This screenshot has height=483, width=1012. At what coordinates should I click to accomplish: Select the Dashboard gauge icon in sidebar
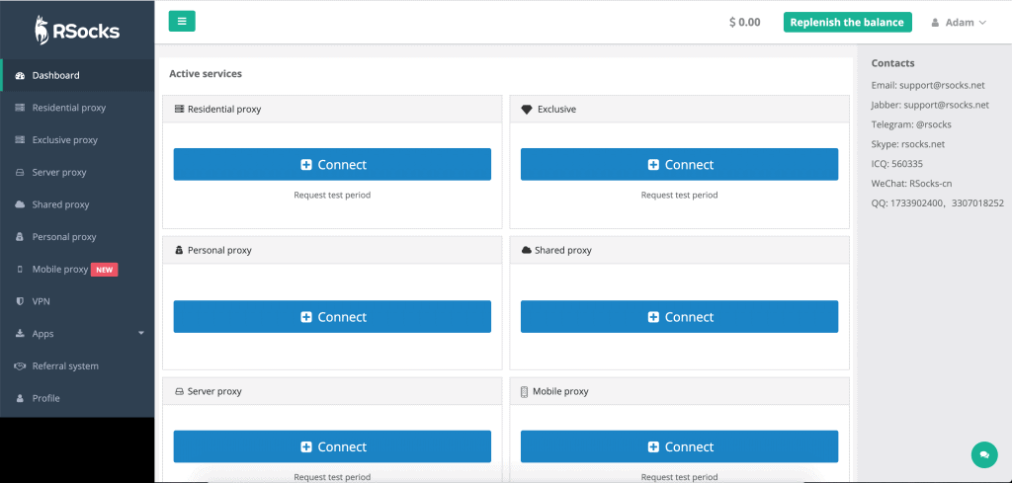(x=20, y=75)
